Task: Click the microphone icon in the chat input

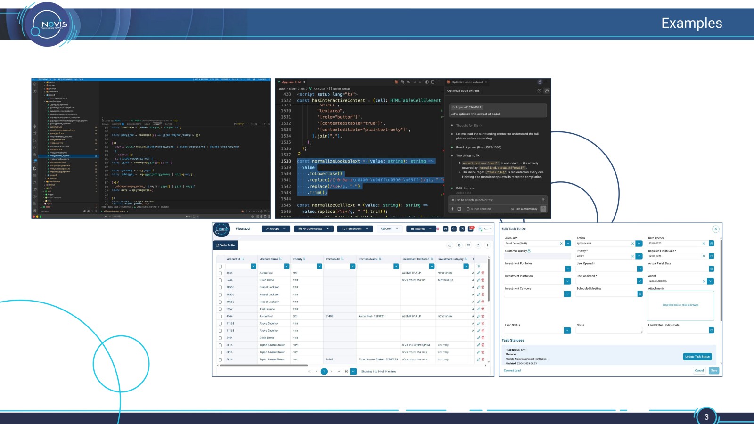Action: point(543,200)
